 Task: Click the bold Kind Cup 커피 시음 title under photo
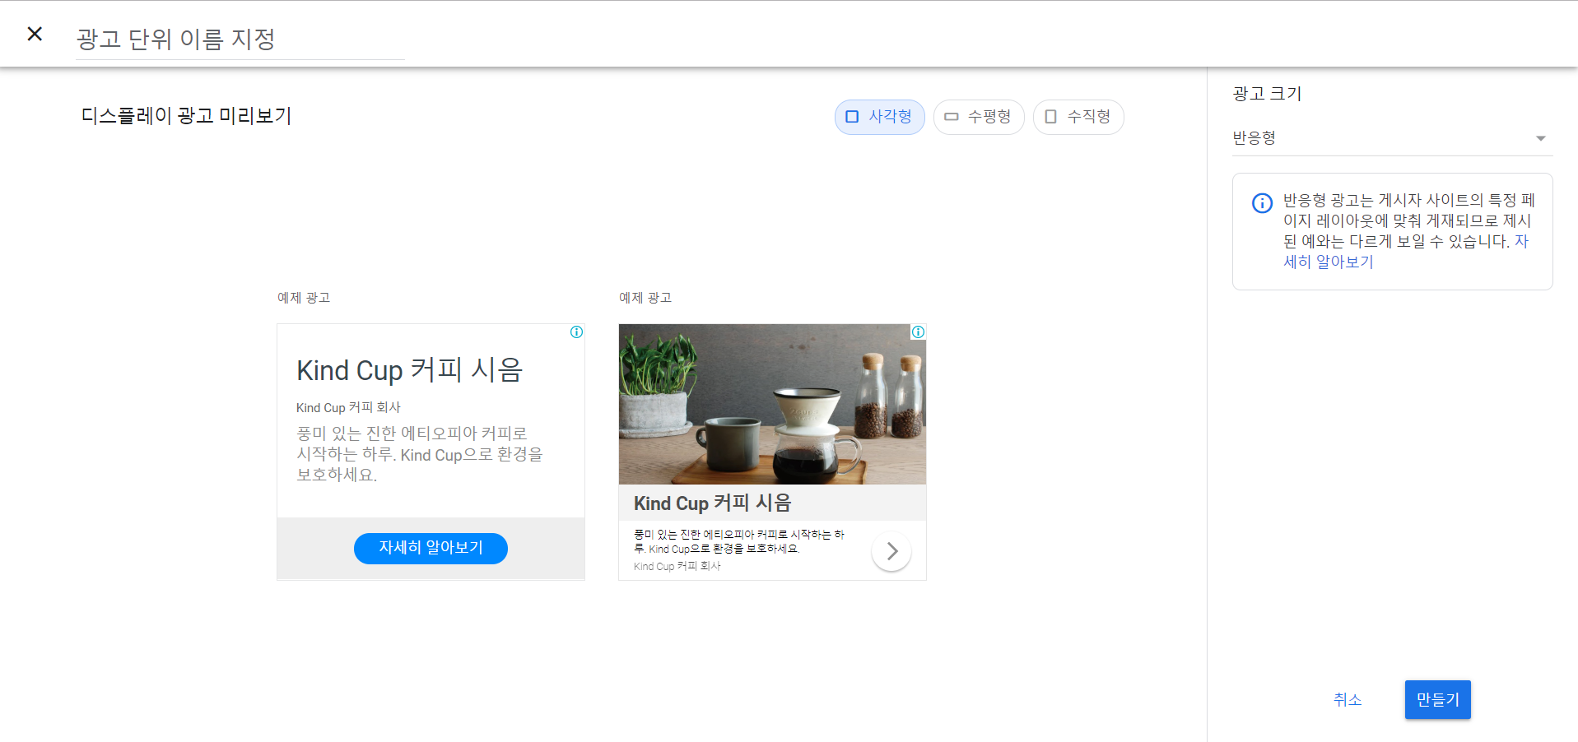(712, 503)
